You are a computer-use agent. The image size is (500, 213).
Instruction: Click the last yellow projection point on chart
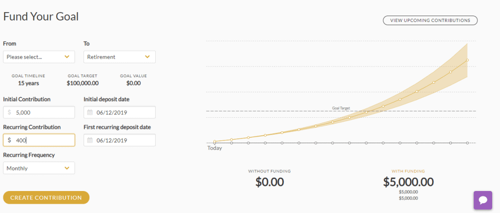[467, 60]
